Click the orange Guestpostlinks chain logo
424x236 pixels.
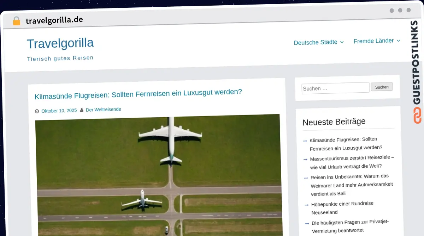(x=417, y=116)
